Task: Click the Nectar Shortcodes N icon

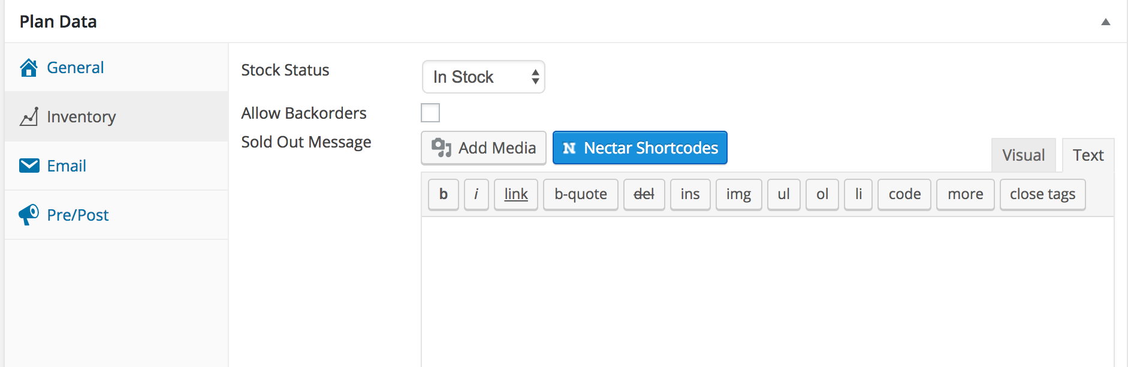Action: pos(569,148)
